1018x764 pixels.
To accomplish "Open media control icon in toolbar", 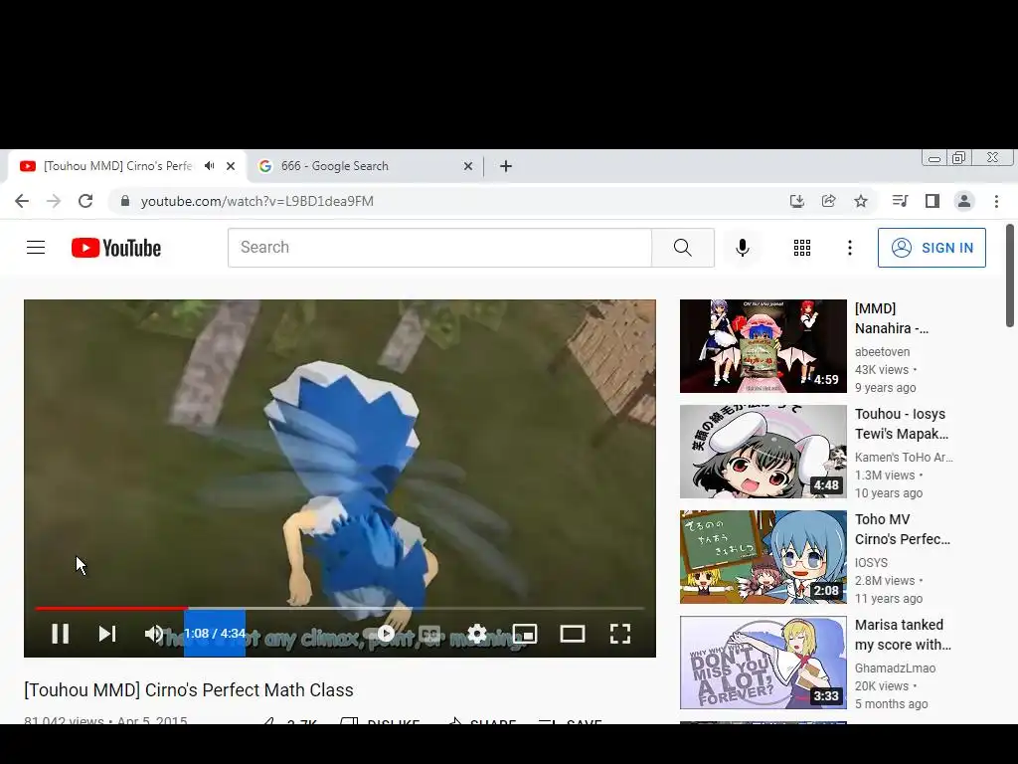I will click(900, 201).
